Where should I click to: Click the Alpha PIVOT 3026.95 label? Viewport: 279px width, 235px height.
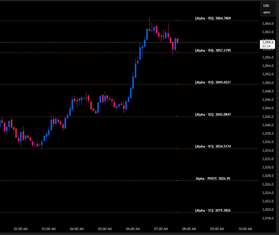[x=213, y=178]
